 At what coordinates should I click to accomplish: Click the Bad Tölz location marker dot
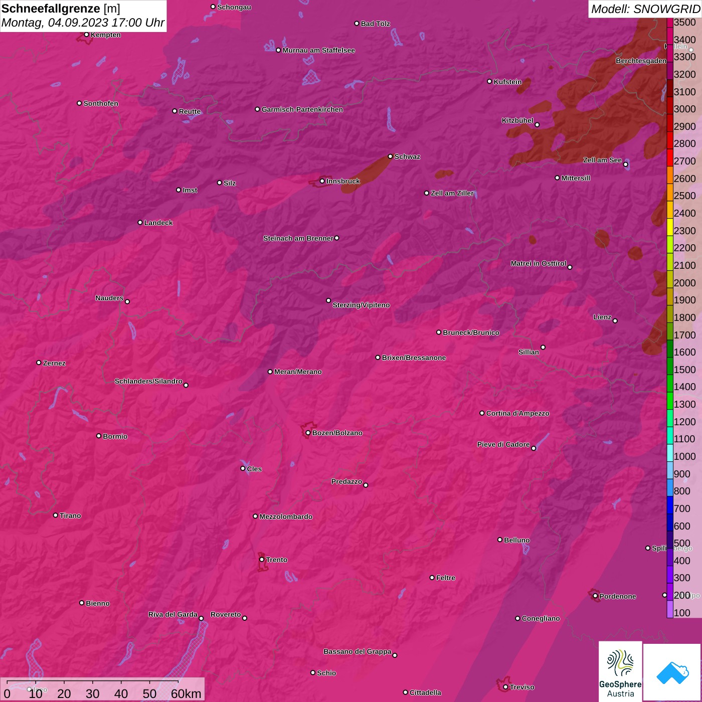[357, 24]
